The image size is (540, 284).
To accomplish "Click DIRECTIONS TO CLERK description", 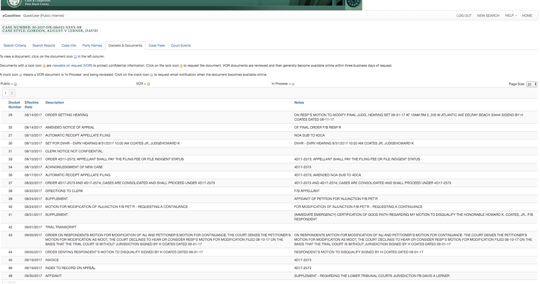I will pos(64,191).
